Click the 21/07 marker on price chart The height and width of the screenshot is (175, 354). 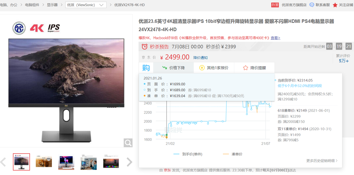click(x=266, y=144)
